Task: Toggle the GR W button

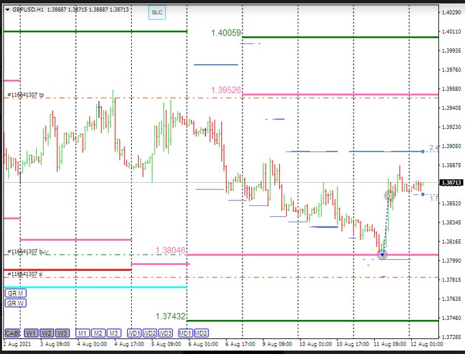Action: click(x=15, y=303)
